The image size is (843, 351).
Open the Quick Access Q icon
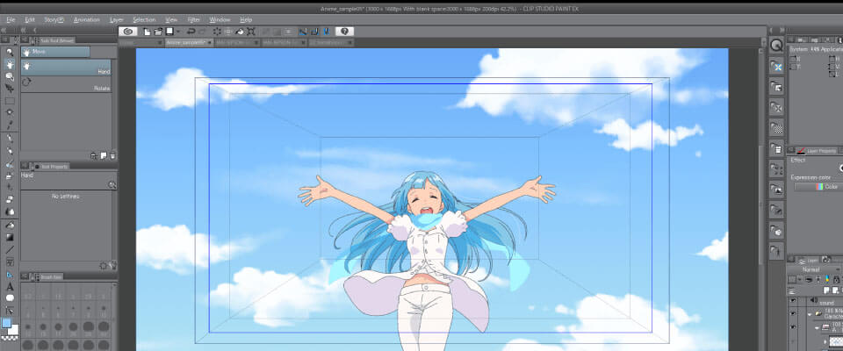[776, 45]
